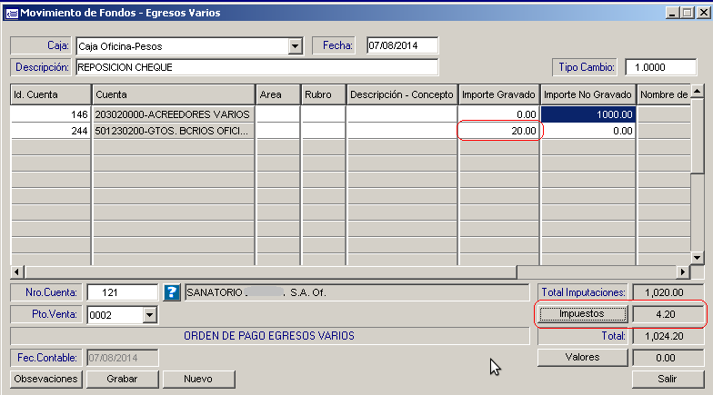Click the Impuestos button
This screenshot has height=395, width=713.
point(582,314)
